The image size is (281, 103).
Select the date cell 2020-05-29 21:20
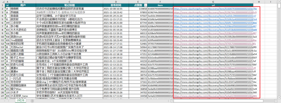[116, 16]
